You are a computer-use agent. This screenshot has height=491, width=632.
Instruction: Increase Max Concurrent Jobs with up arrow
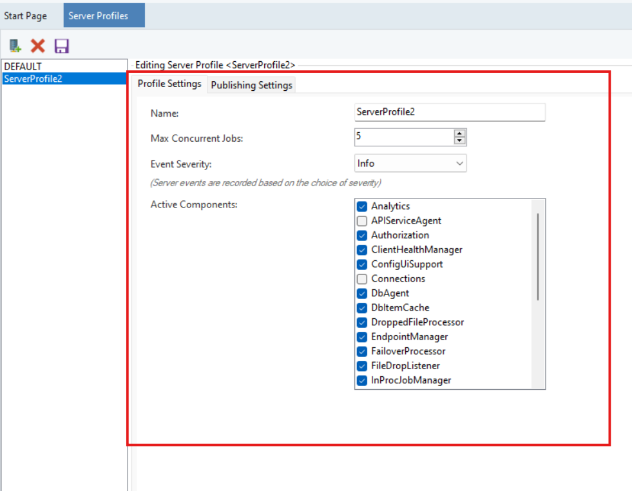[x=459, y=133]
